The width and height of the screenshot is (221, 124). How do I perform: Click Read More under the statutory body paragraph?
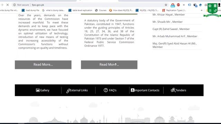(109, 65)
